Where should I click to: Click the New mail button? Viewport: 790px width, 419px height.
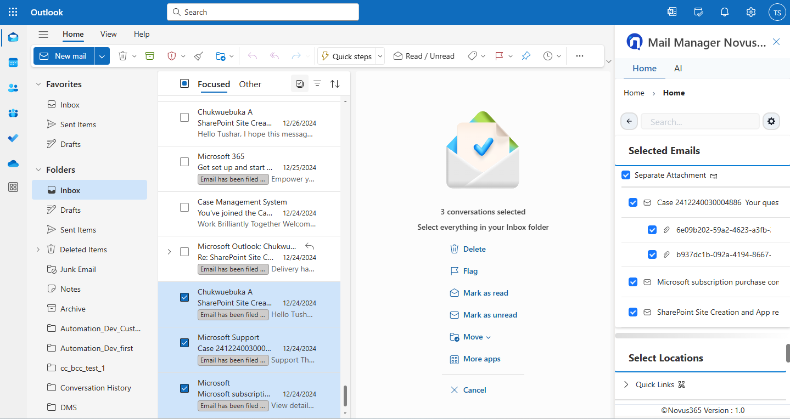[64, 56]
